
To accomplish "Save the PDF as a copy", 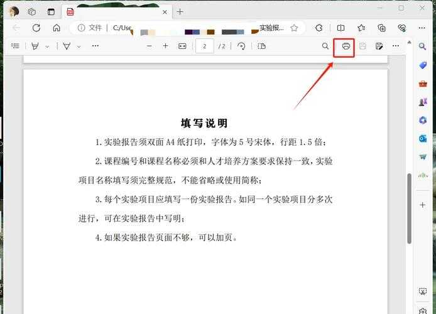I will click(x=379, y=46).
